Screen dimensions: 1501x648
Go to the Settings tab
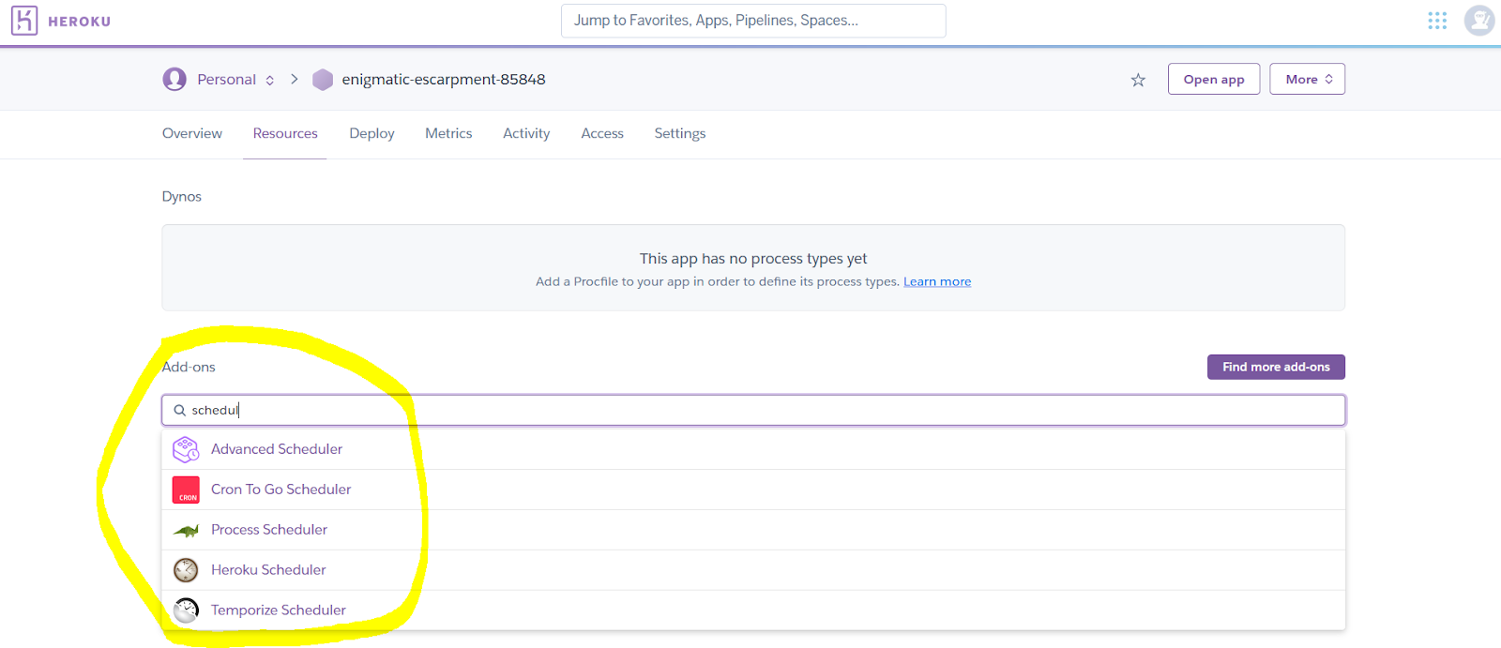(680, 133)
